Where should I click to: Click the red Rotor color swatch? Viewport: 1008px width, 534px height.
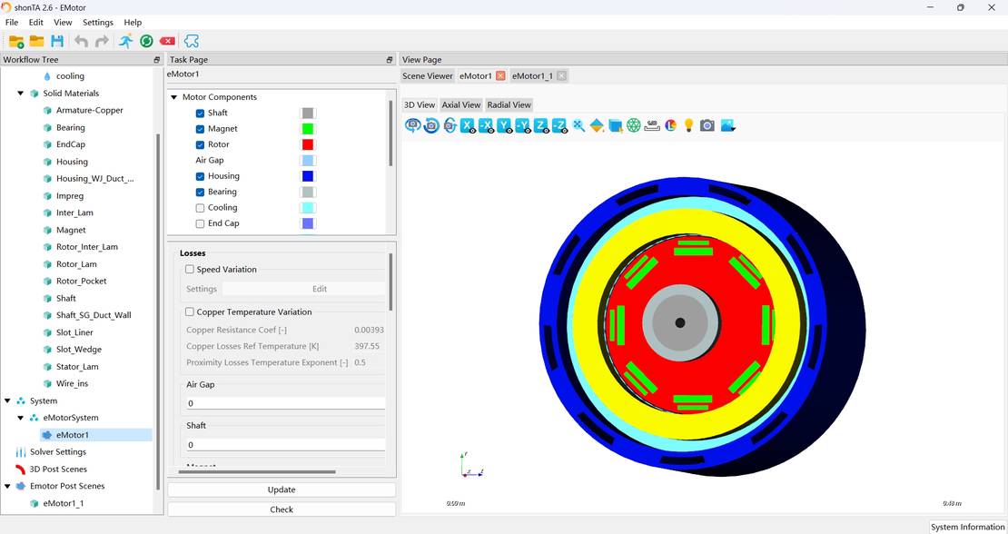coord(308,144)
